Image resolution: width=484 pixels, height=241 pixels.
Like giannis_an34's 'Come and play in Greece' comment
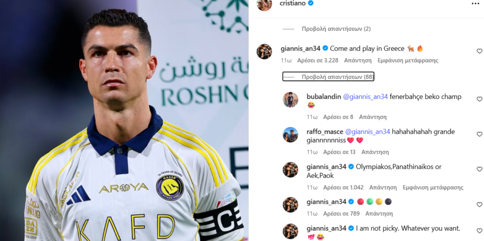tap(479, 51)
